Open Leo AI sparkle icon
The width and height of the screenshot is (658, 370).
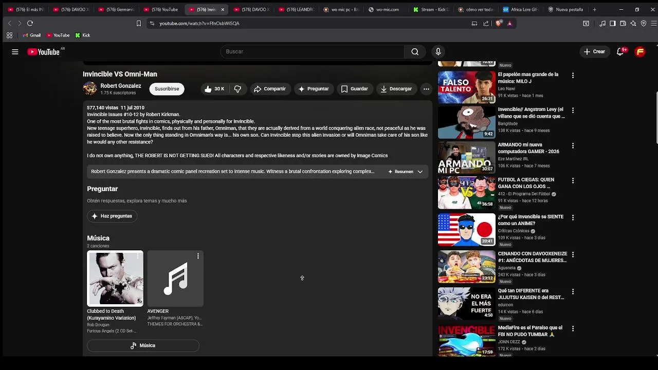(x=633, y=23)
